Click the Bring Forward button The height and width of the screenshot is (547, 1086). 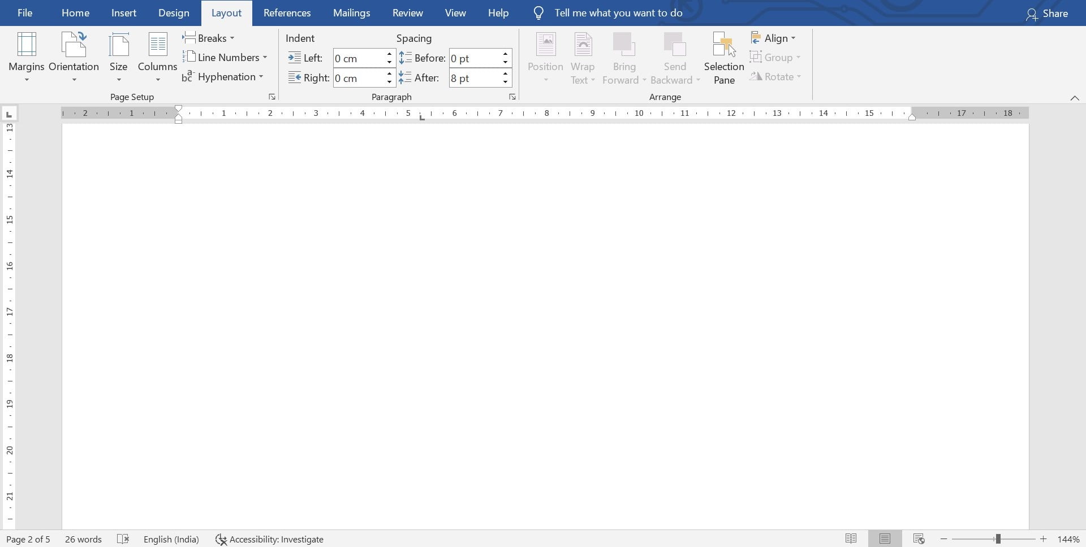pos(624,57)
